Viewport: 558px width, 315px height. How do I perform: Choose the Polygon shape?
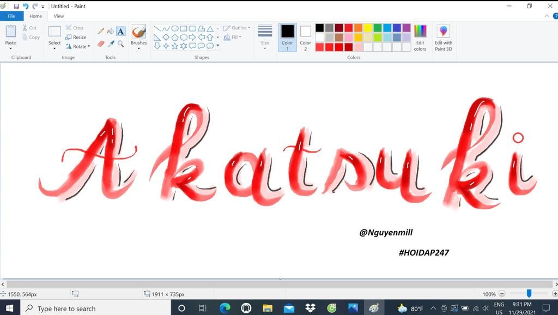pyautogui.click(x=202, y=28)
